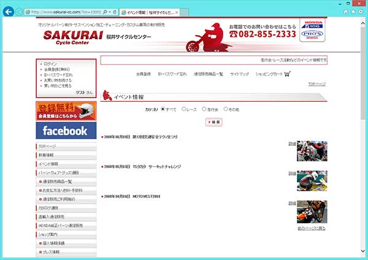Click the sakurai-cc.com URL in the address bar

click(66, 12)
